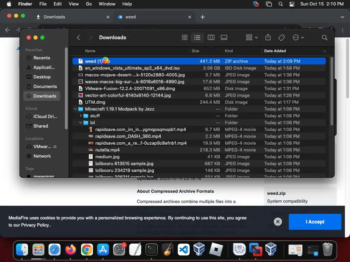Select UTM.dmg file
The image size is (350, 262).
click(199, 102)
